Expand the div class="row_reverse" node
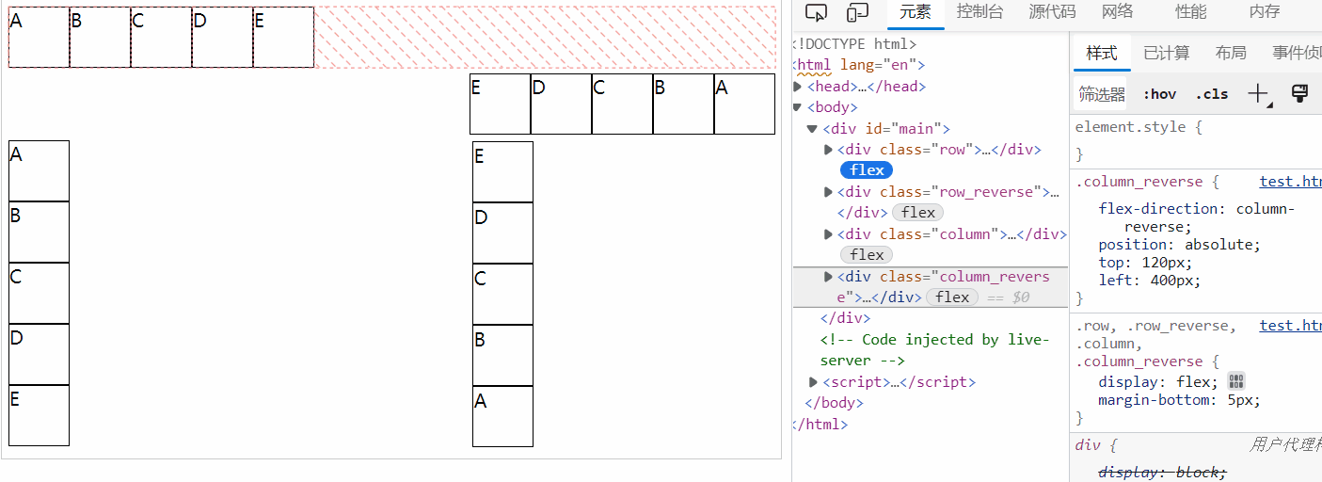1322x482 pixels. 829,192
